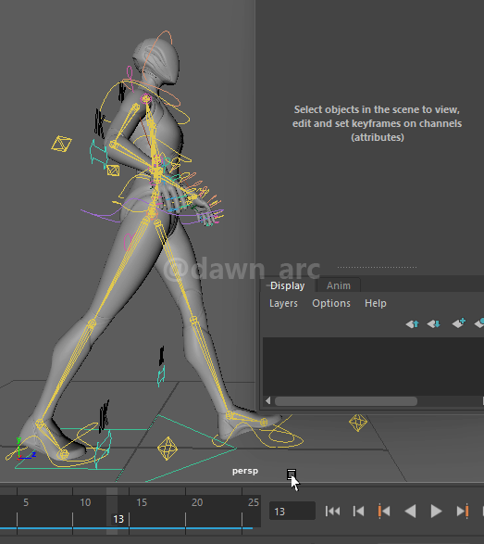Viewport: 484px width, 544px height.
Task: Open the layer editor Help menu
Action: coord(375,304)
